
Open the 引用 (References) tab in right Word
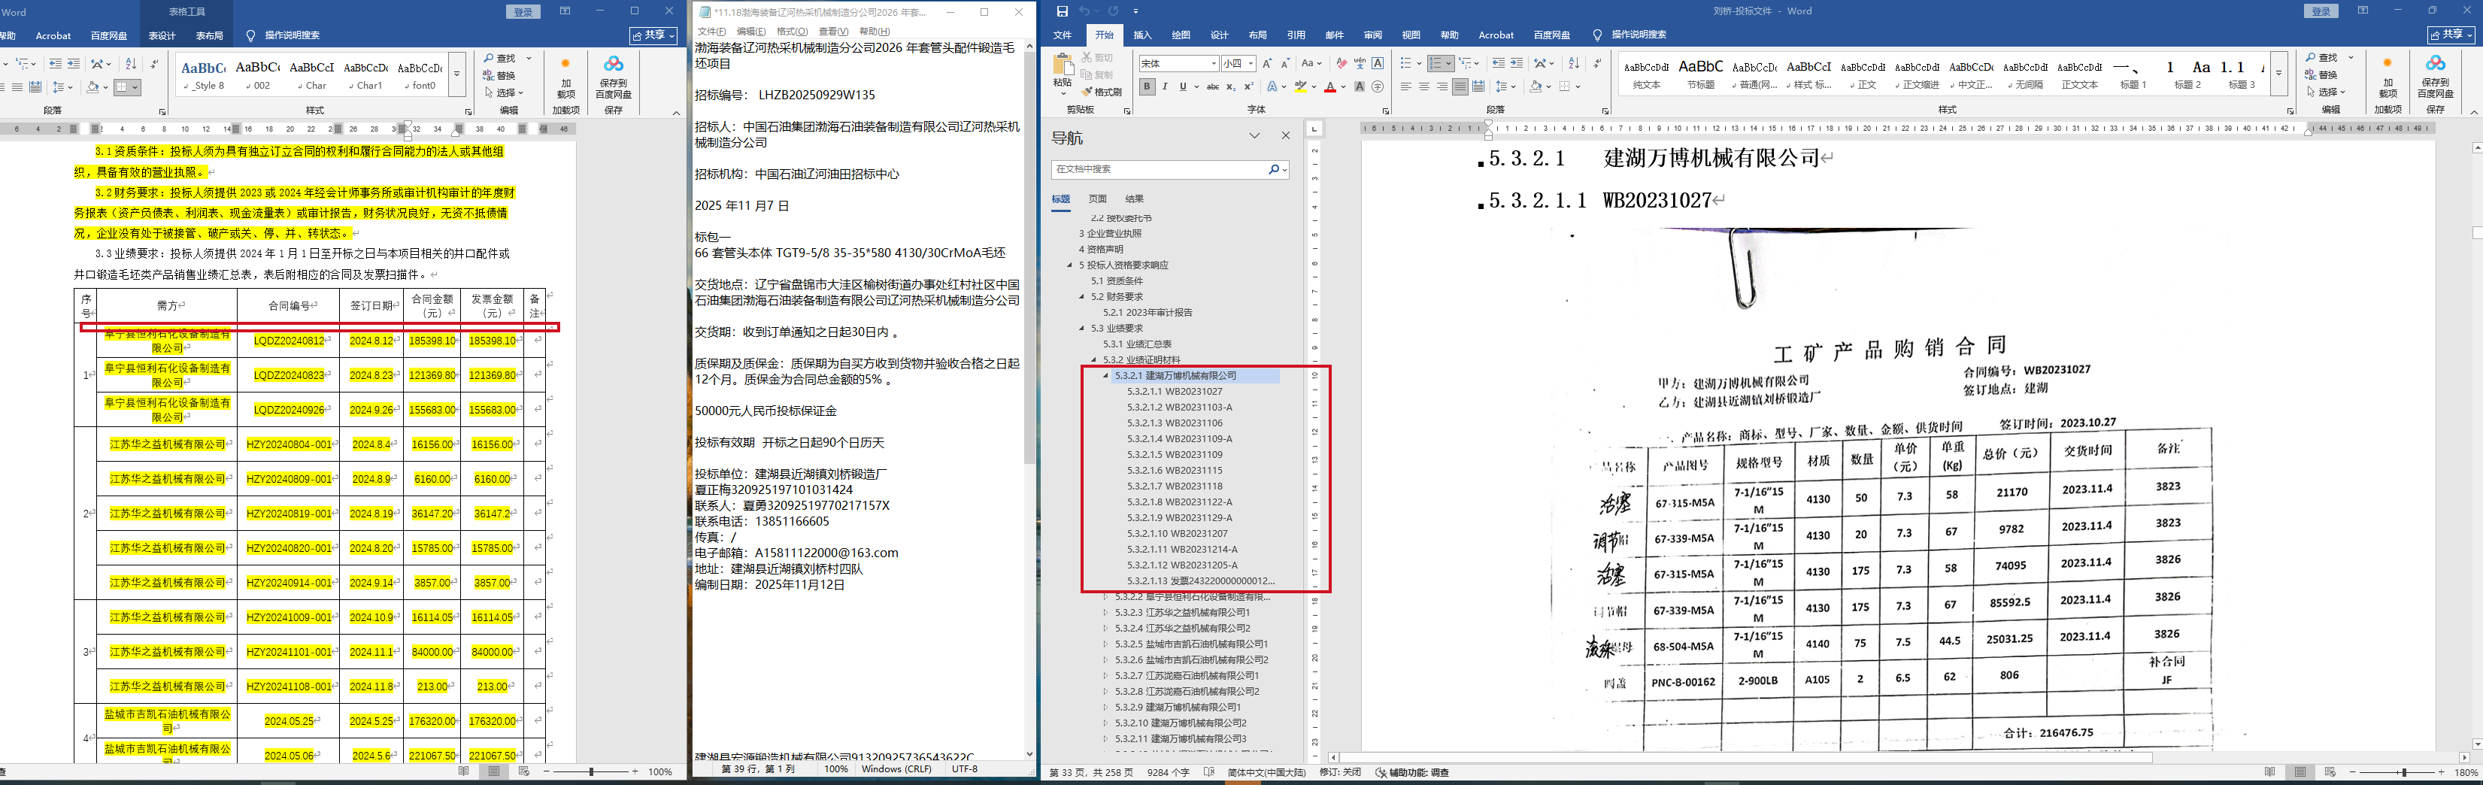tap(1296, 35)
